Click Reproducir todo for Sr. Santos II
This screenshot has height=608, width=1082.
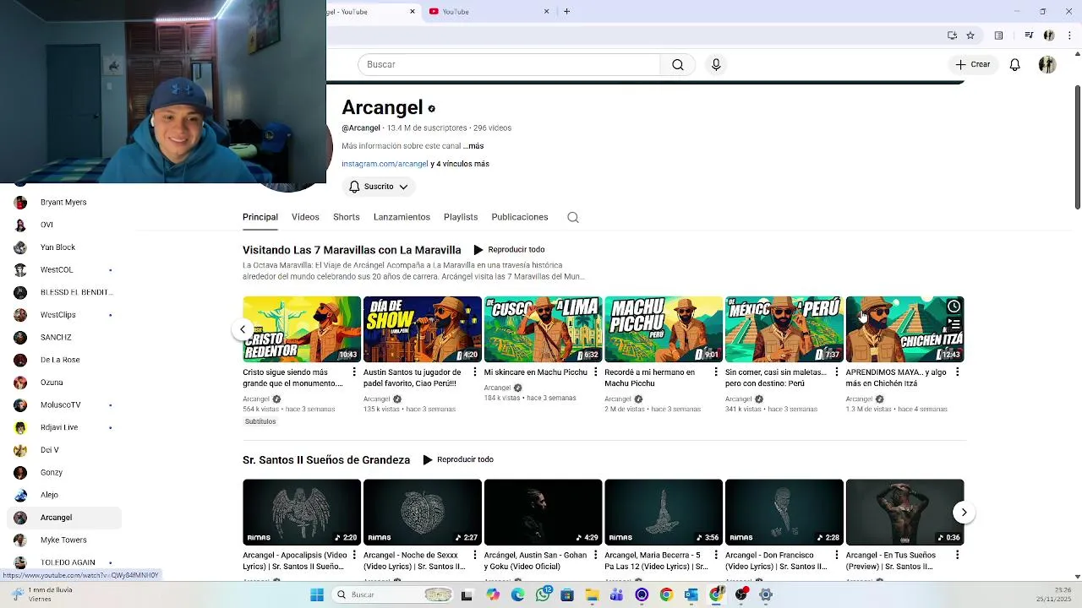click(457, 460)
